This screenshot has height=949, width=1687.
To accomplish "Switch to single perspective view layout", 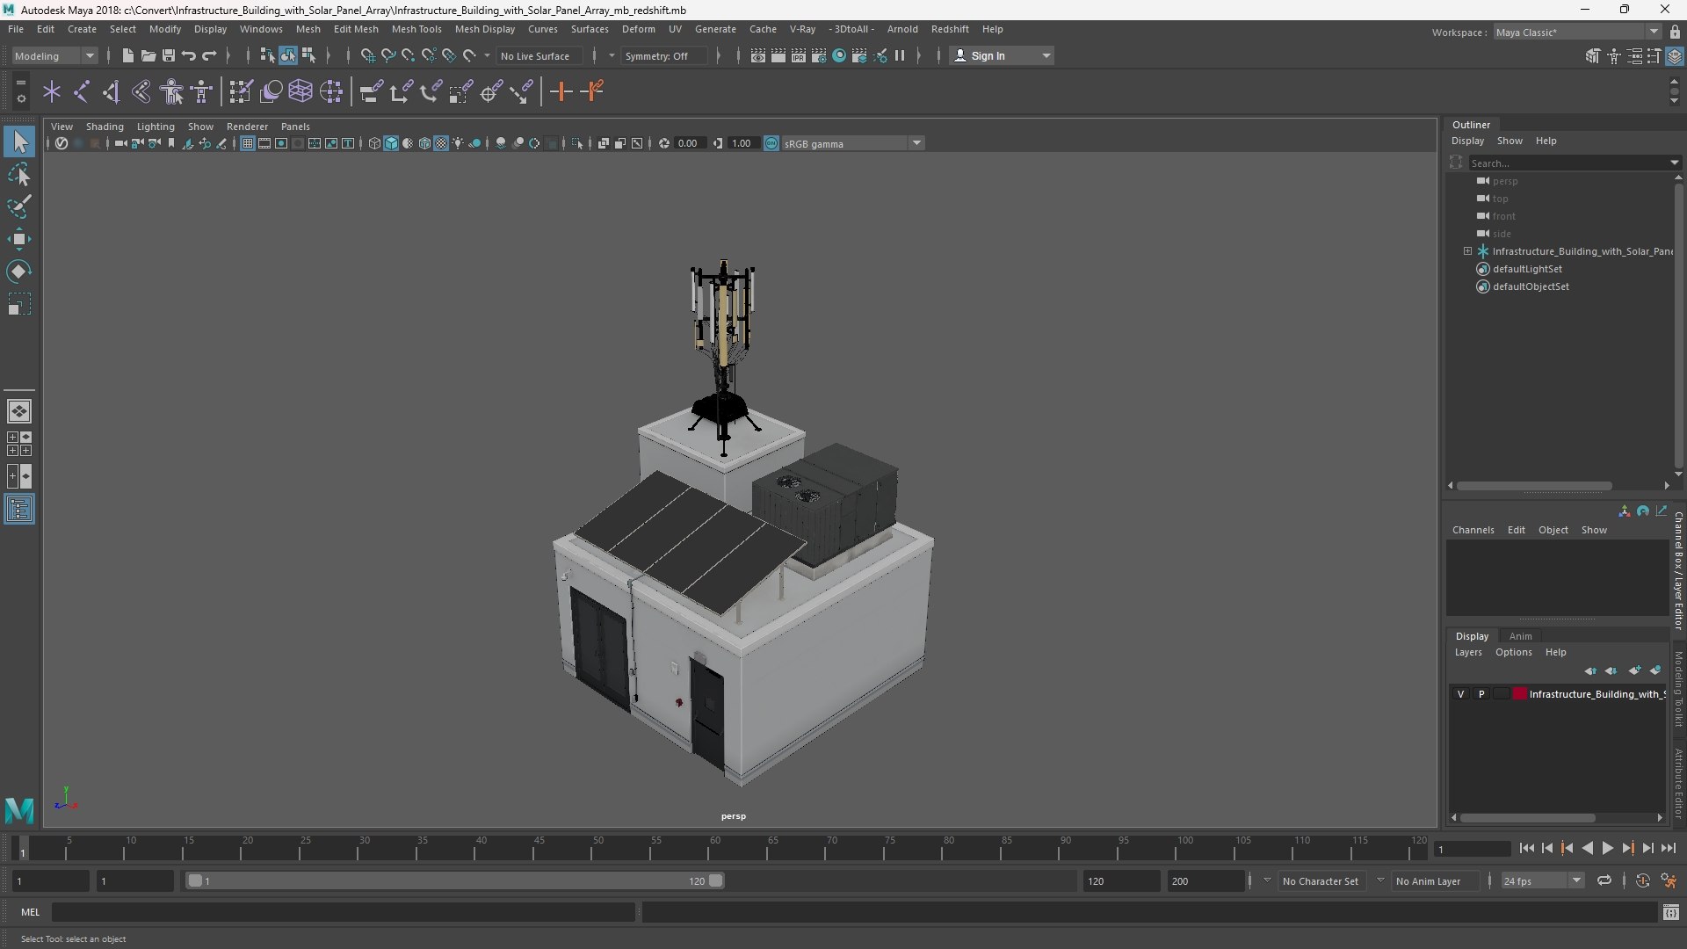I will [x=19, y=411].
